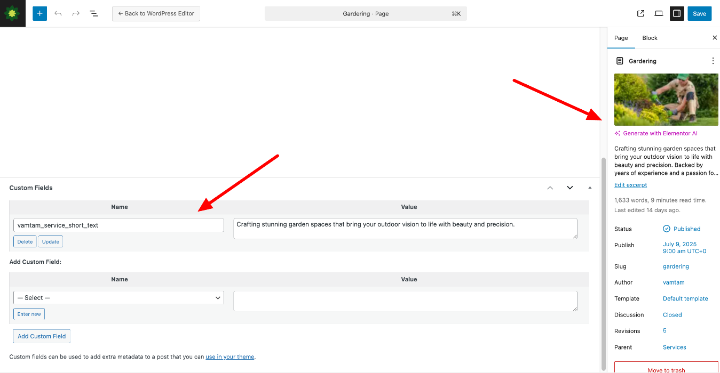The height and width of the screenshot is (373, 720).
Task: Move Custom Fields panel up
Action: 550,188
